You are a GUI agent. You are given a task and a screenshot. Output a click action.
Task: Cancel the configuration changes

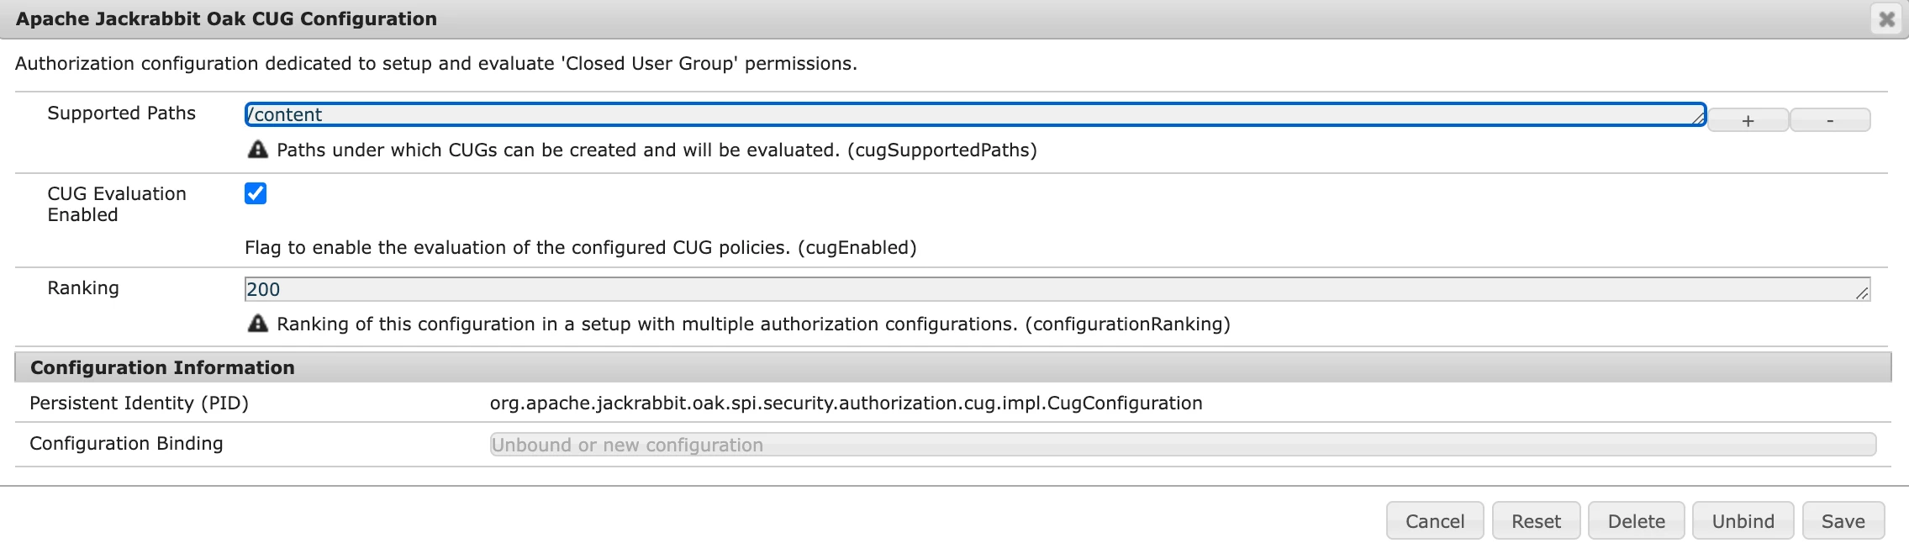pos(1435,521)
